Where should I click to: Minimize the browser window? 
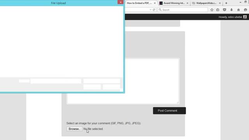pos(240,2)
